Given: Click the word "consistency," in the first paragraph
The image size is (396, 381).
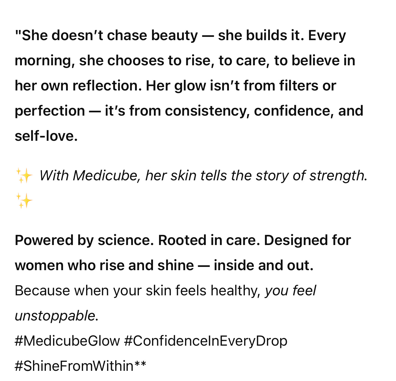Looking at the screenshot, I should pos(207,111).
